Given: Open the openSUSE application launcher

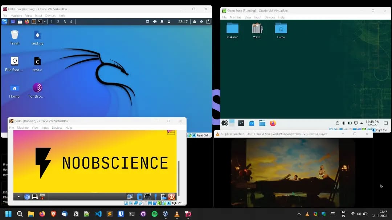Looking at the screenshot, I should coord(225,123).
